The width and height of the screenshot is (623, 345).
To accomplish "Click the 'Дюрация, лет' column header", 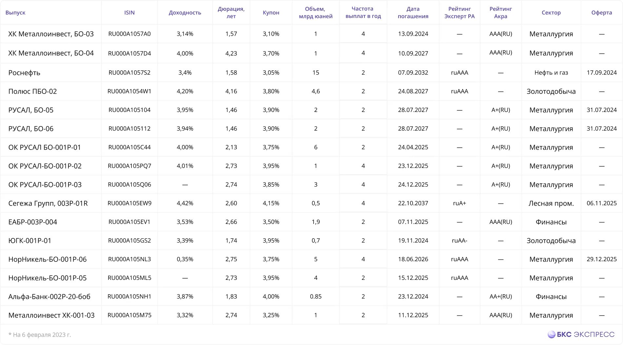I will [x=231, y=12].
